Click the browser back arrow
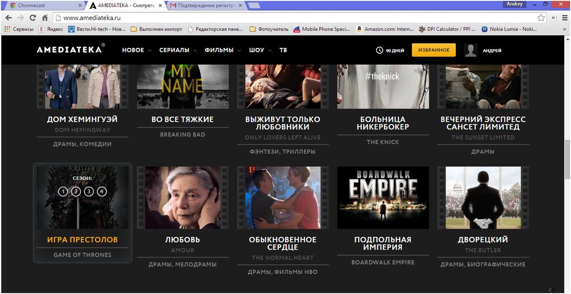The height and width of the screenshot is (294, 571). click(8, 18)
